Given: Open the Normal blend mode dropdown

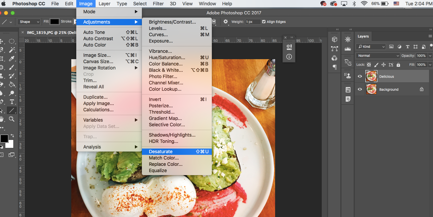Looking at the screenshot, I should pos(378,56).
